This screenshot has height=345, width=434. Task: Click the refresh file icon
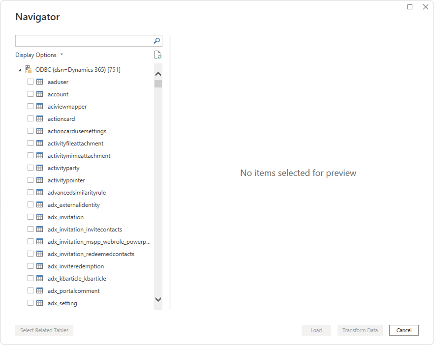157,55
